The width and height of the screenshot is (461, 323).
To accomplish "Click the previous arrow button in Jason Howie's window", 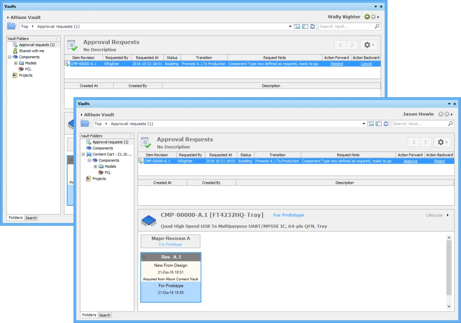I will [x=414, y=142].
